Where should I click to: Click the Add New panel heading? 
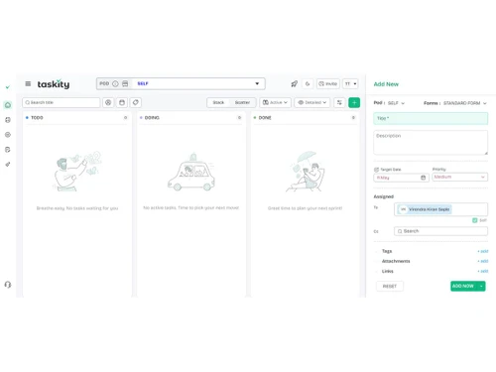386,84
